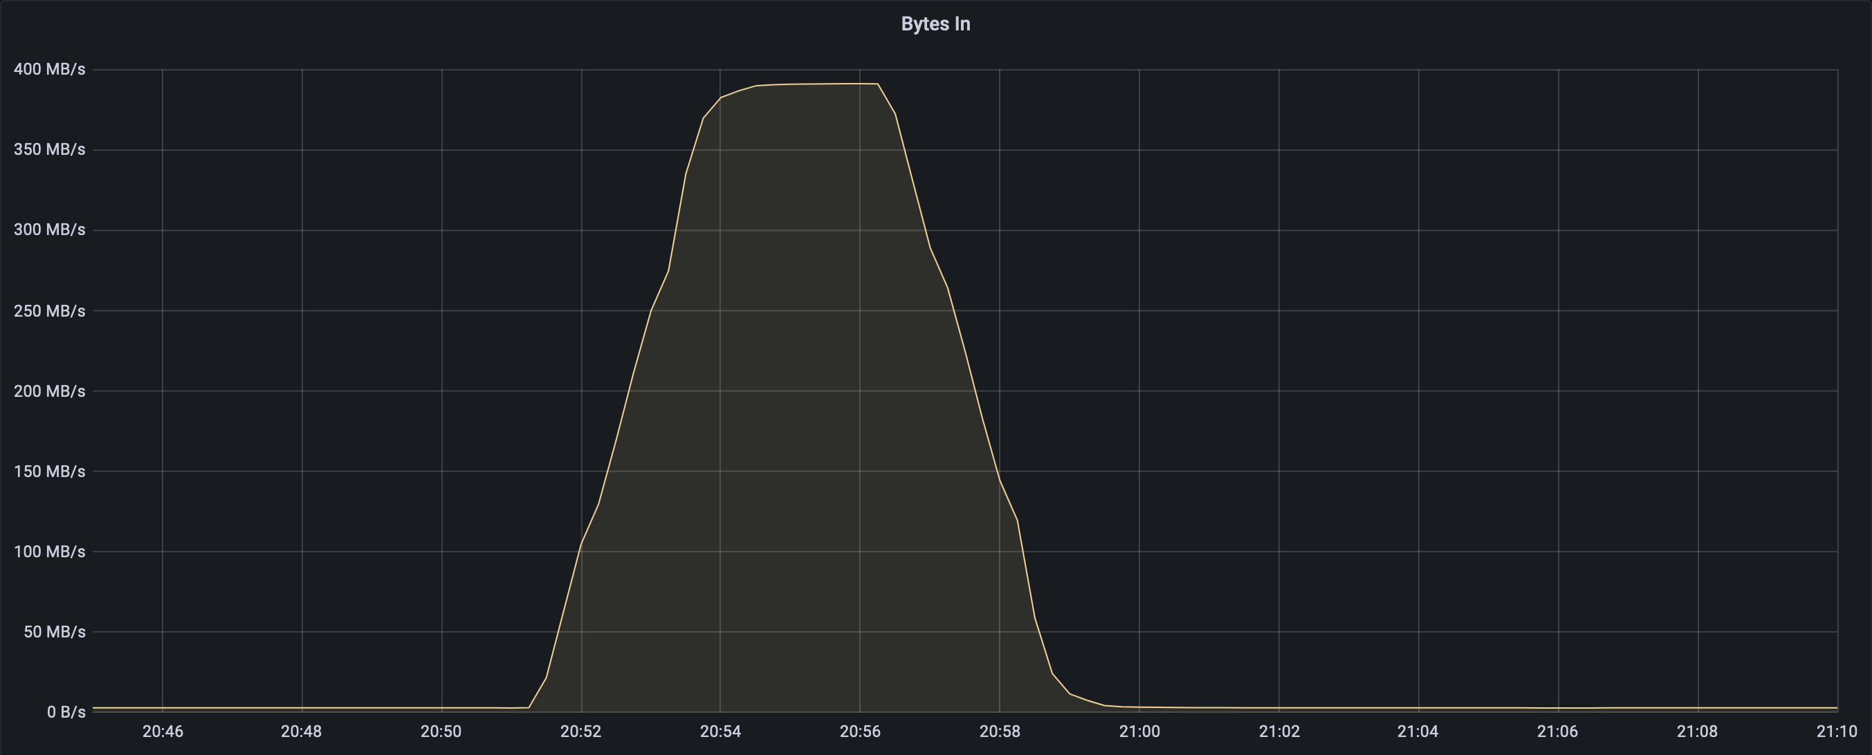
Task: Click the 400 MB/s y-axis label
Action: click(49, 70)
